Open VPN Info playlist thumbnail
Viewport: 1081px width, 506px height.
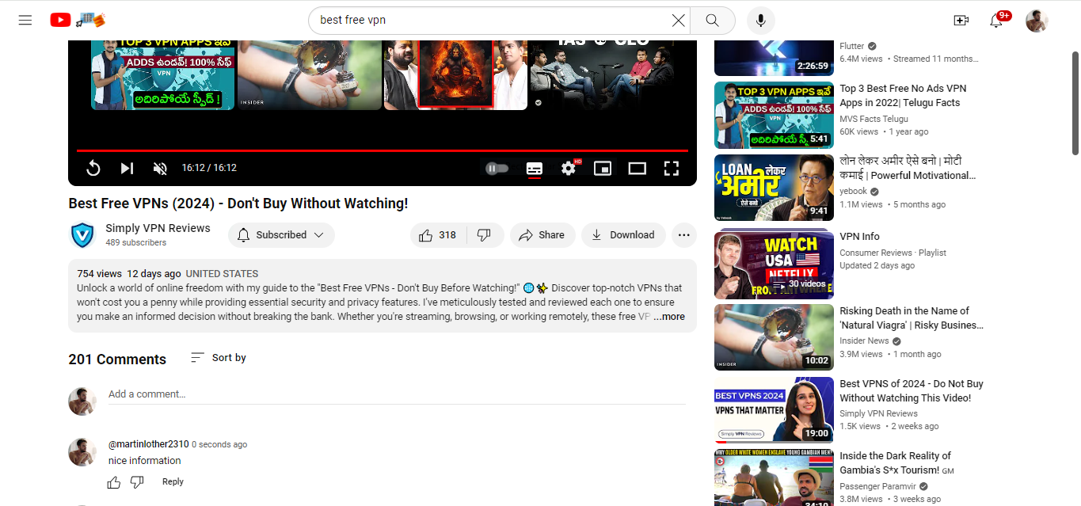point(774,264)
